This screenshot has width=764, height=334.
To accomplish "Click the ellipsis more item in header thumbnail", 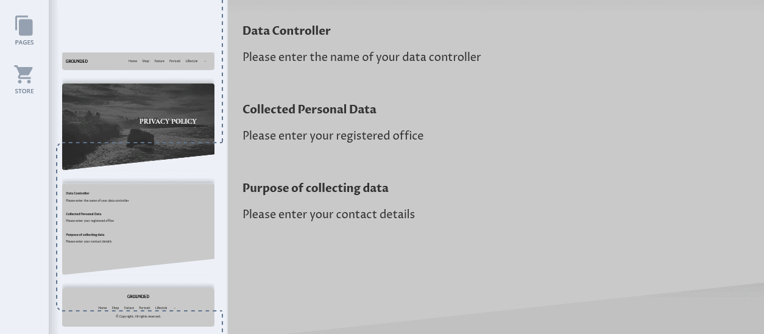I will coord(205,61).
